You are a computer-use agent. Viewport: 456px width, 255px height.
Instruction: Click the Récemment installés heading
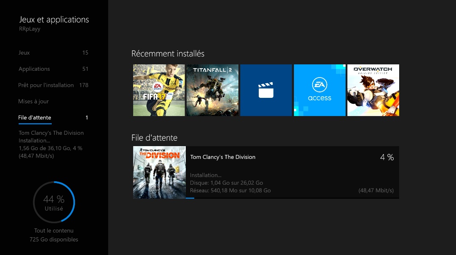(168, 53)
